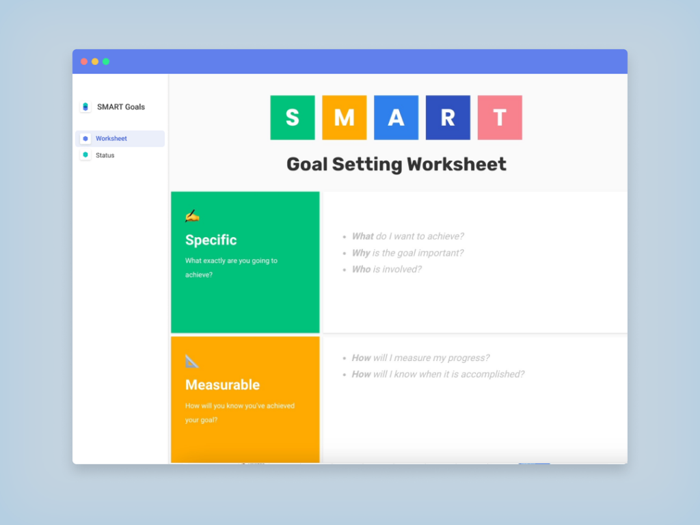Click the pencil icon on the Specific card

coord(192,215)
